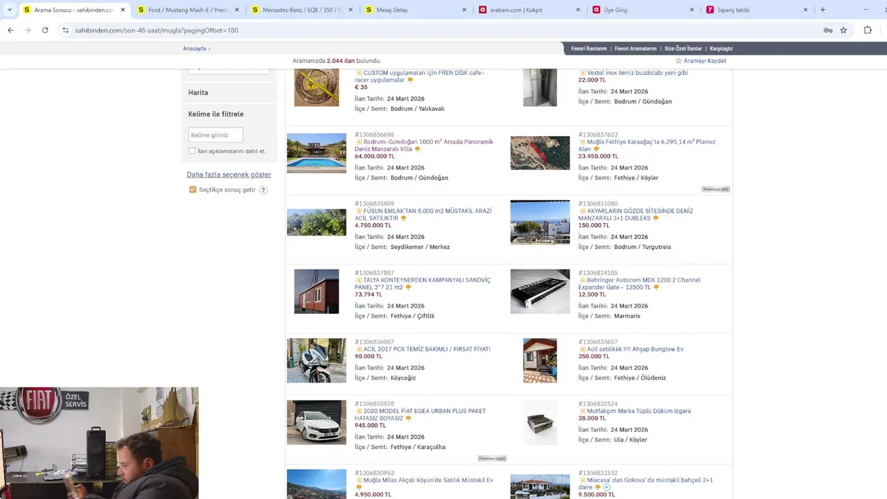Screen dimensions: 887x499
Task: Close the arabam.com Kokpit tab
Action: pos(578,10)
